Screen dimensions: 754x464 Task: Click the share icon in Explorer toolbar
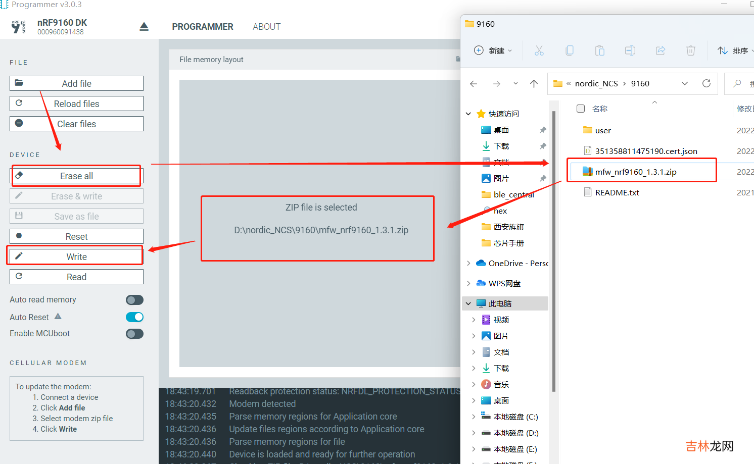[661, 50]
